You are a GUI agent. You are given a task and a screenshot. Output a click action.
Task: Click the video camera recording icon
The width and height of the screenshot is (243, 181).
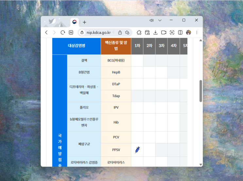[x=164, y=33]
